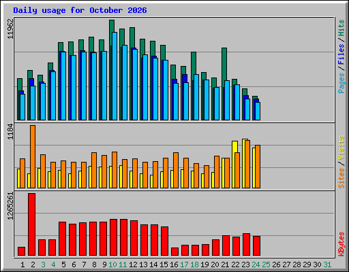
Task: Click the '1265261' KBytes axis value
Action: click(10, 206)
